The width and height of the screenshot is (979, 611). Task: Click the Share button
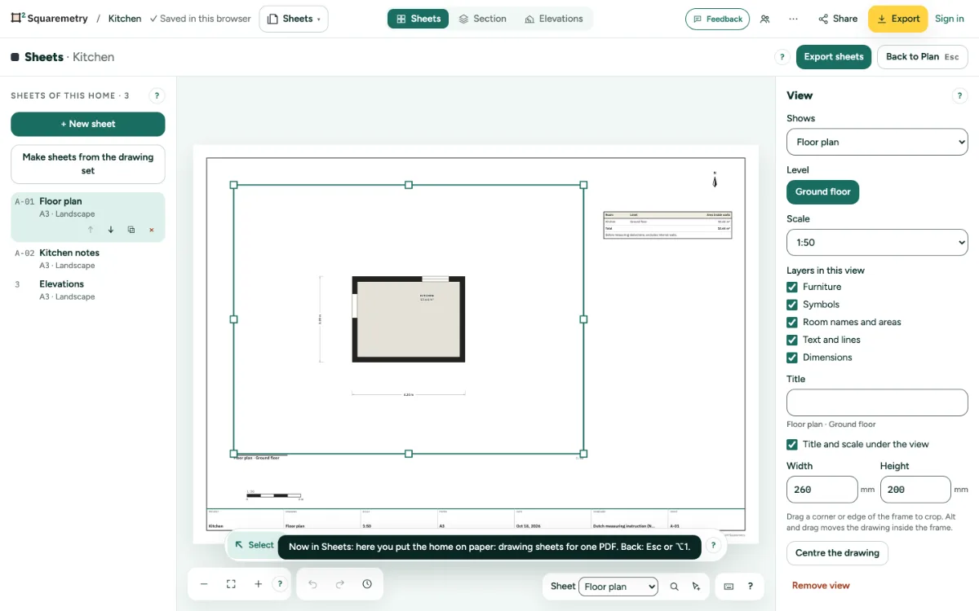tap(837, 19)
